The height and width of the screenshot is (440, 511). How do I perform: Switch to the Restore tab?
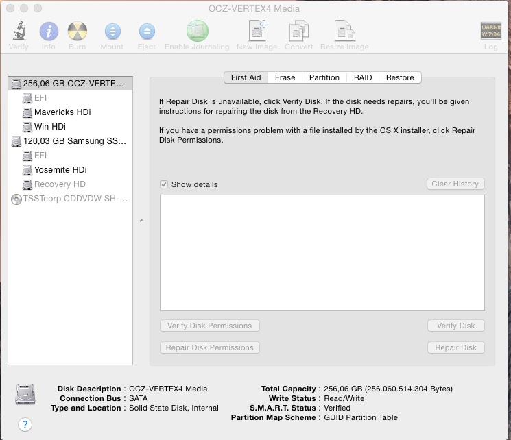pos(400,77)
